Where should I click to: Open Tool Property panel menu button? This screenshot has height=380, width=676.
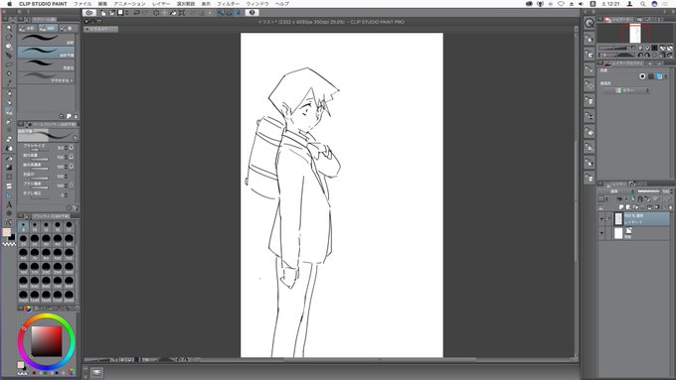click(x=20, y=124)
